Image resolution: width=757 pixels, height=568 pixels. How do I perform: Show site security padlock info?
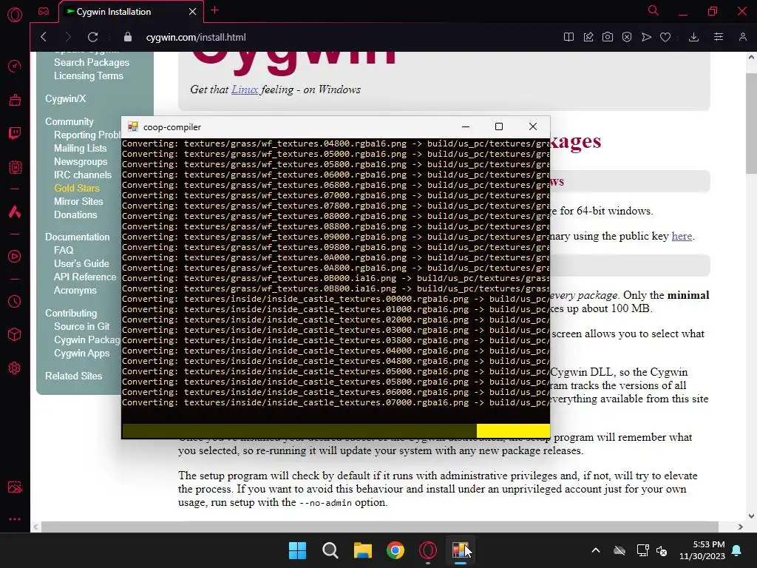coord(127,37)
